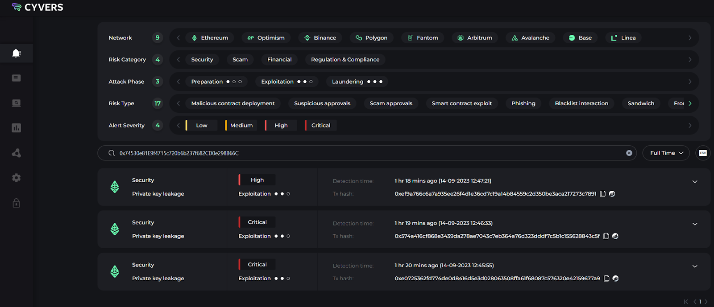Open the bar chart analytics sidebar icon
The height and width of the screenshot is (307, 714).
pyautogui.click(x=17, y=128)
